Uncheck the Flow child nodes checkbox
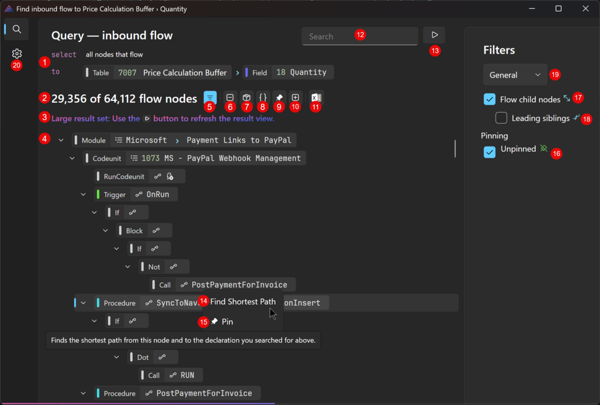600x405 pixels. [x=490, y=99]
